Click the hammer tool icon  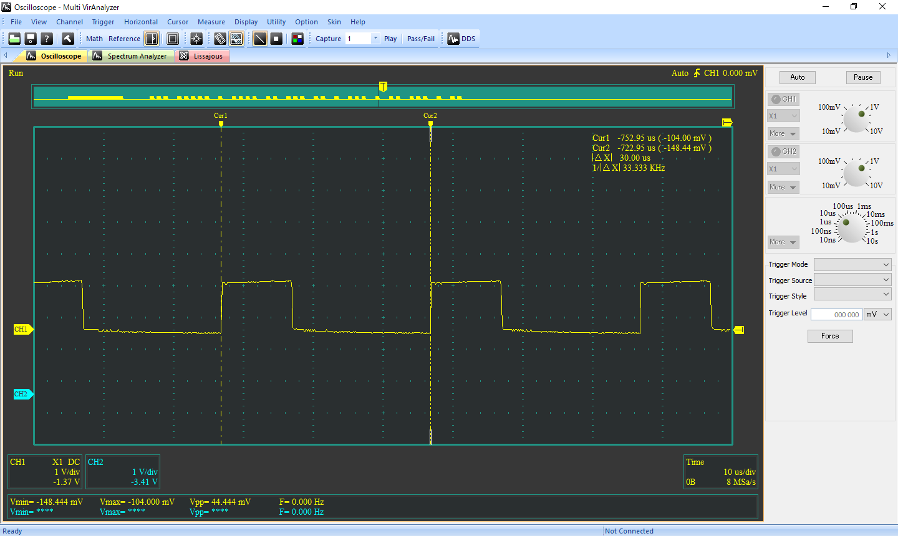[x=68, y=39]
